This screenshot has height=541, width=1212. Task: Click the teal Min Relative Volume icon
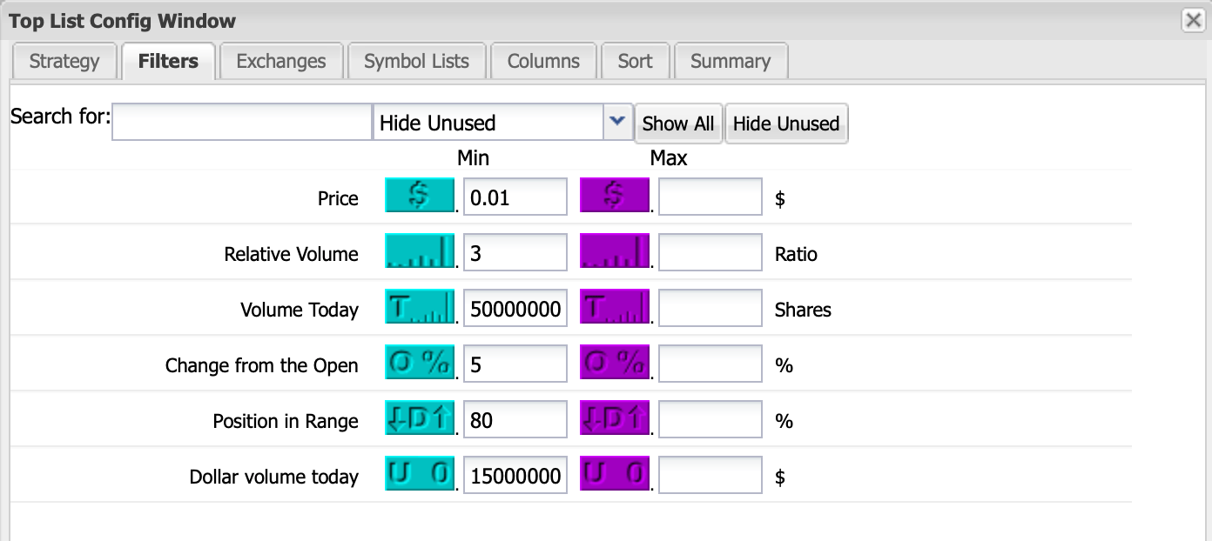pyautogui.click(x=419, y=251)
